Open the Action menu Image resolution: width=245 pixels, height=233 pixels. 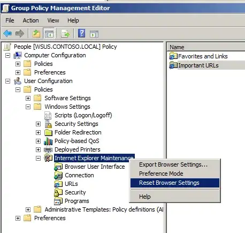pyautogui.click(x=30, y=20)
